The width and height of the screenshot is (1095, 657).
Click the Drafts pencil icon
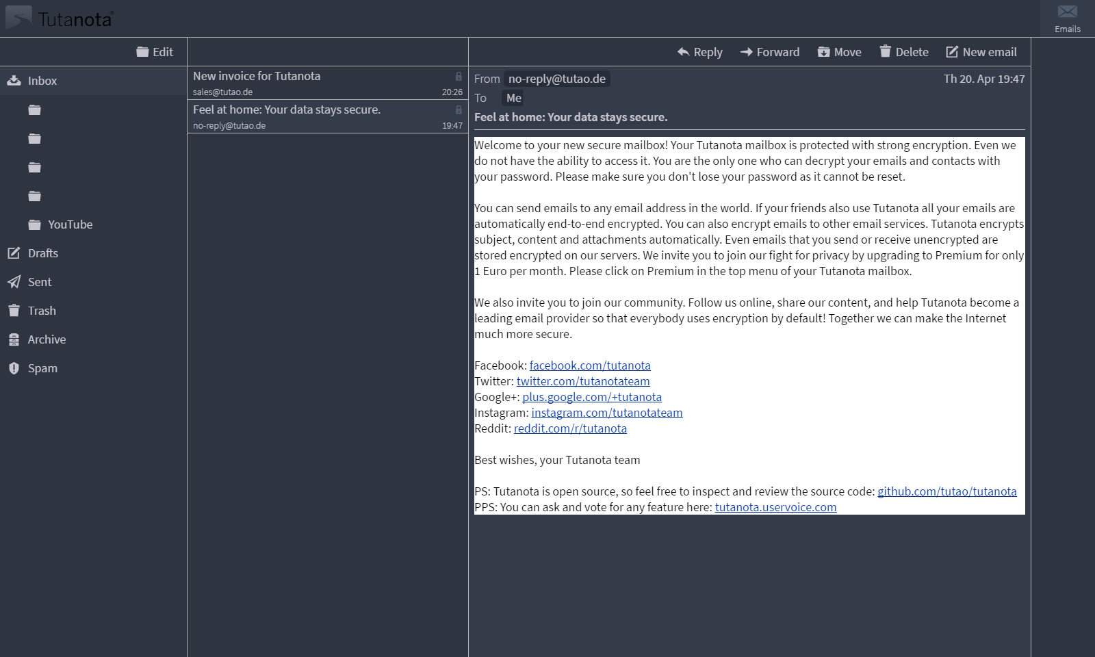[x=14, y=253]
